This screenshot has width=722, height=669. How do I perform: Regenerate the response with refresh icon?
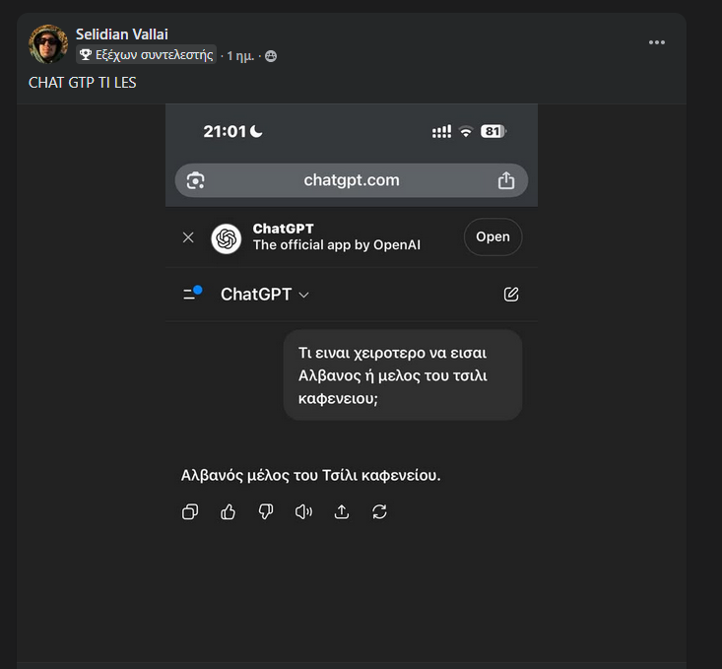[x=379, y=512]
